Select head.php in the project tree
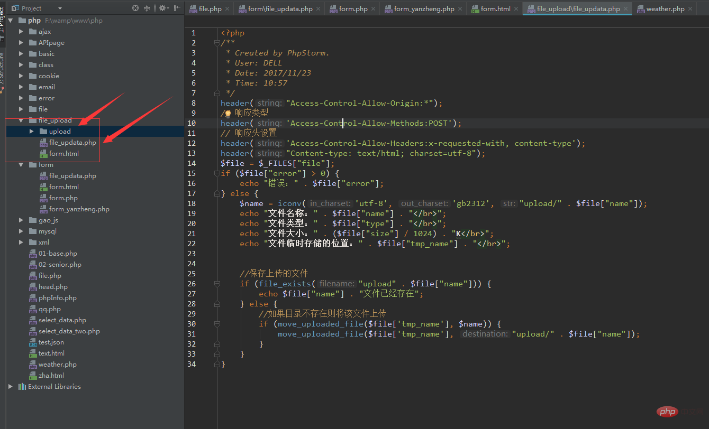Image resolution: width=709 pixels, height=429 pixels. pyautogui.click(x=48, y=287)
